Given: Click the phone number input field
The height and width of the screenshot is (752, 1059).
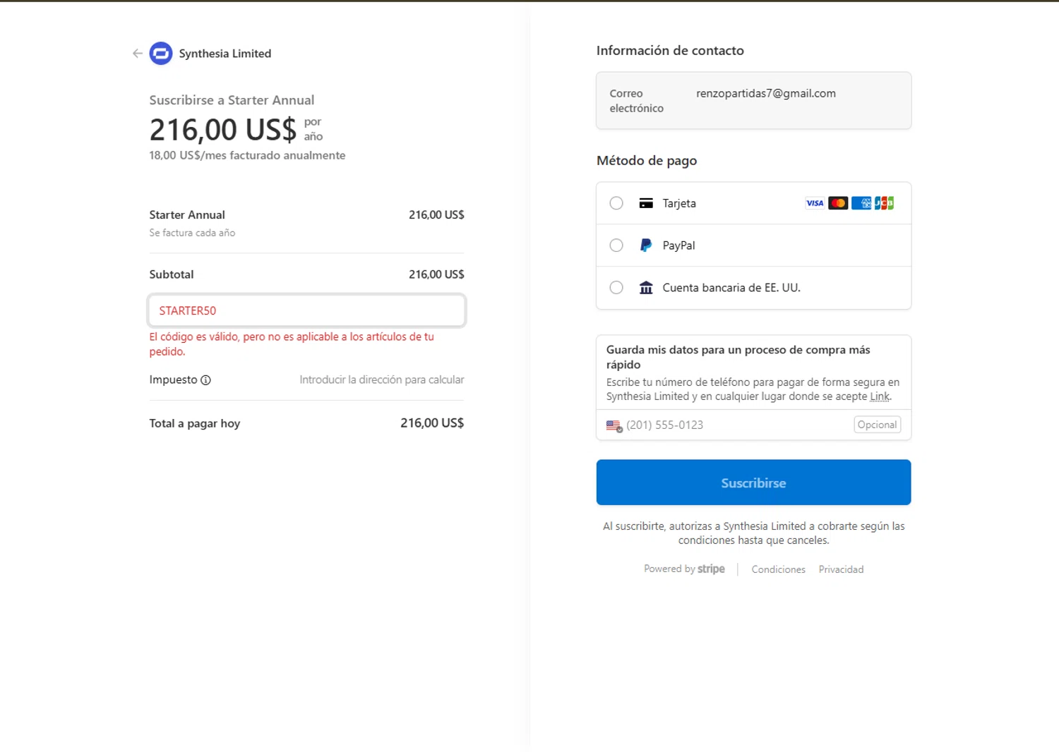Looking at the screenshot, I should [734, 425].
